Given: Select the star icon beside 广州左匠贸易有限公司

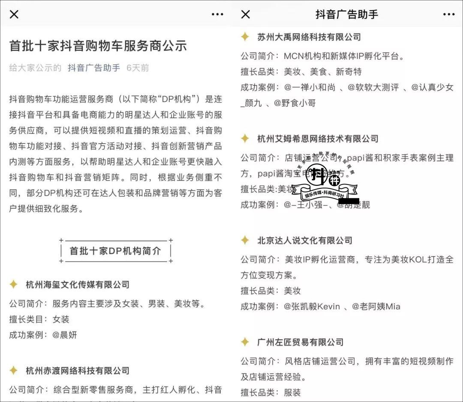Looking at the screenshot, I should [x=245, y=342].
